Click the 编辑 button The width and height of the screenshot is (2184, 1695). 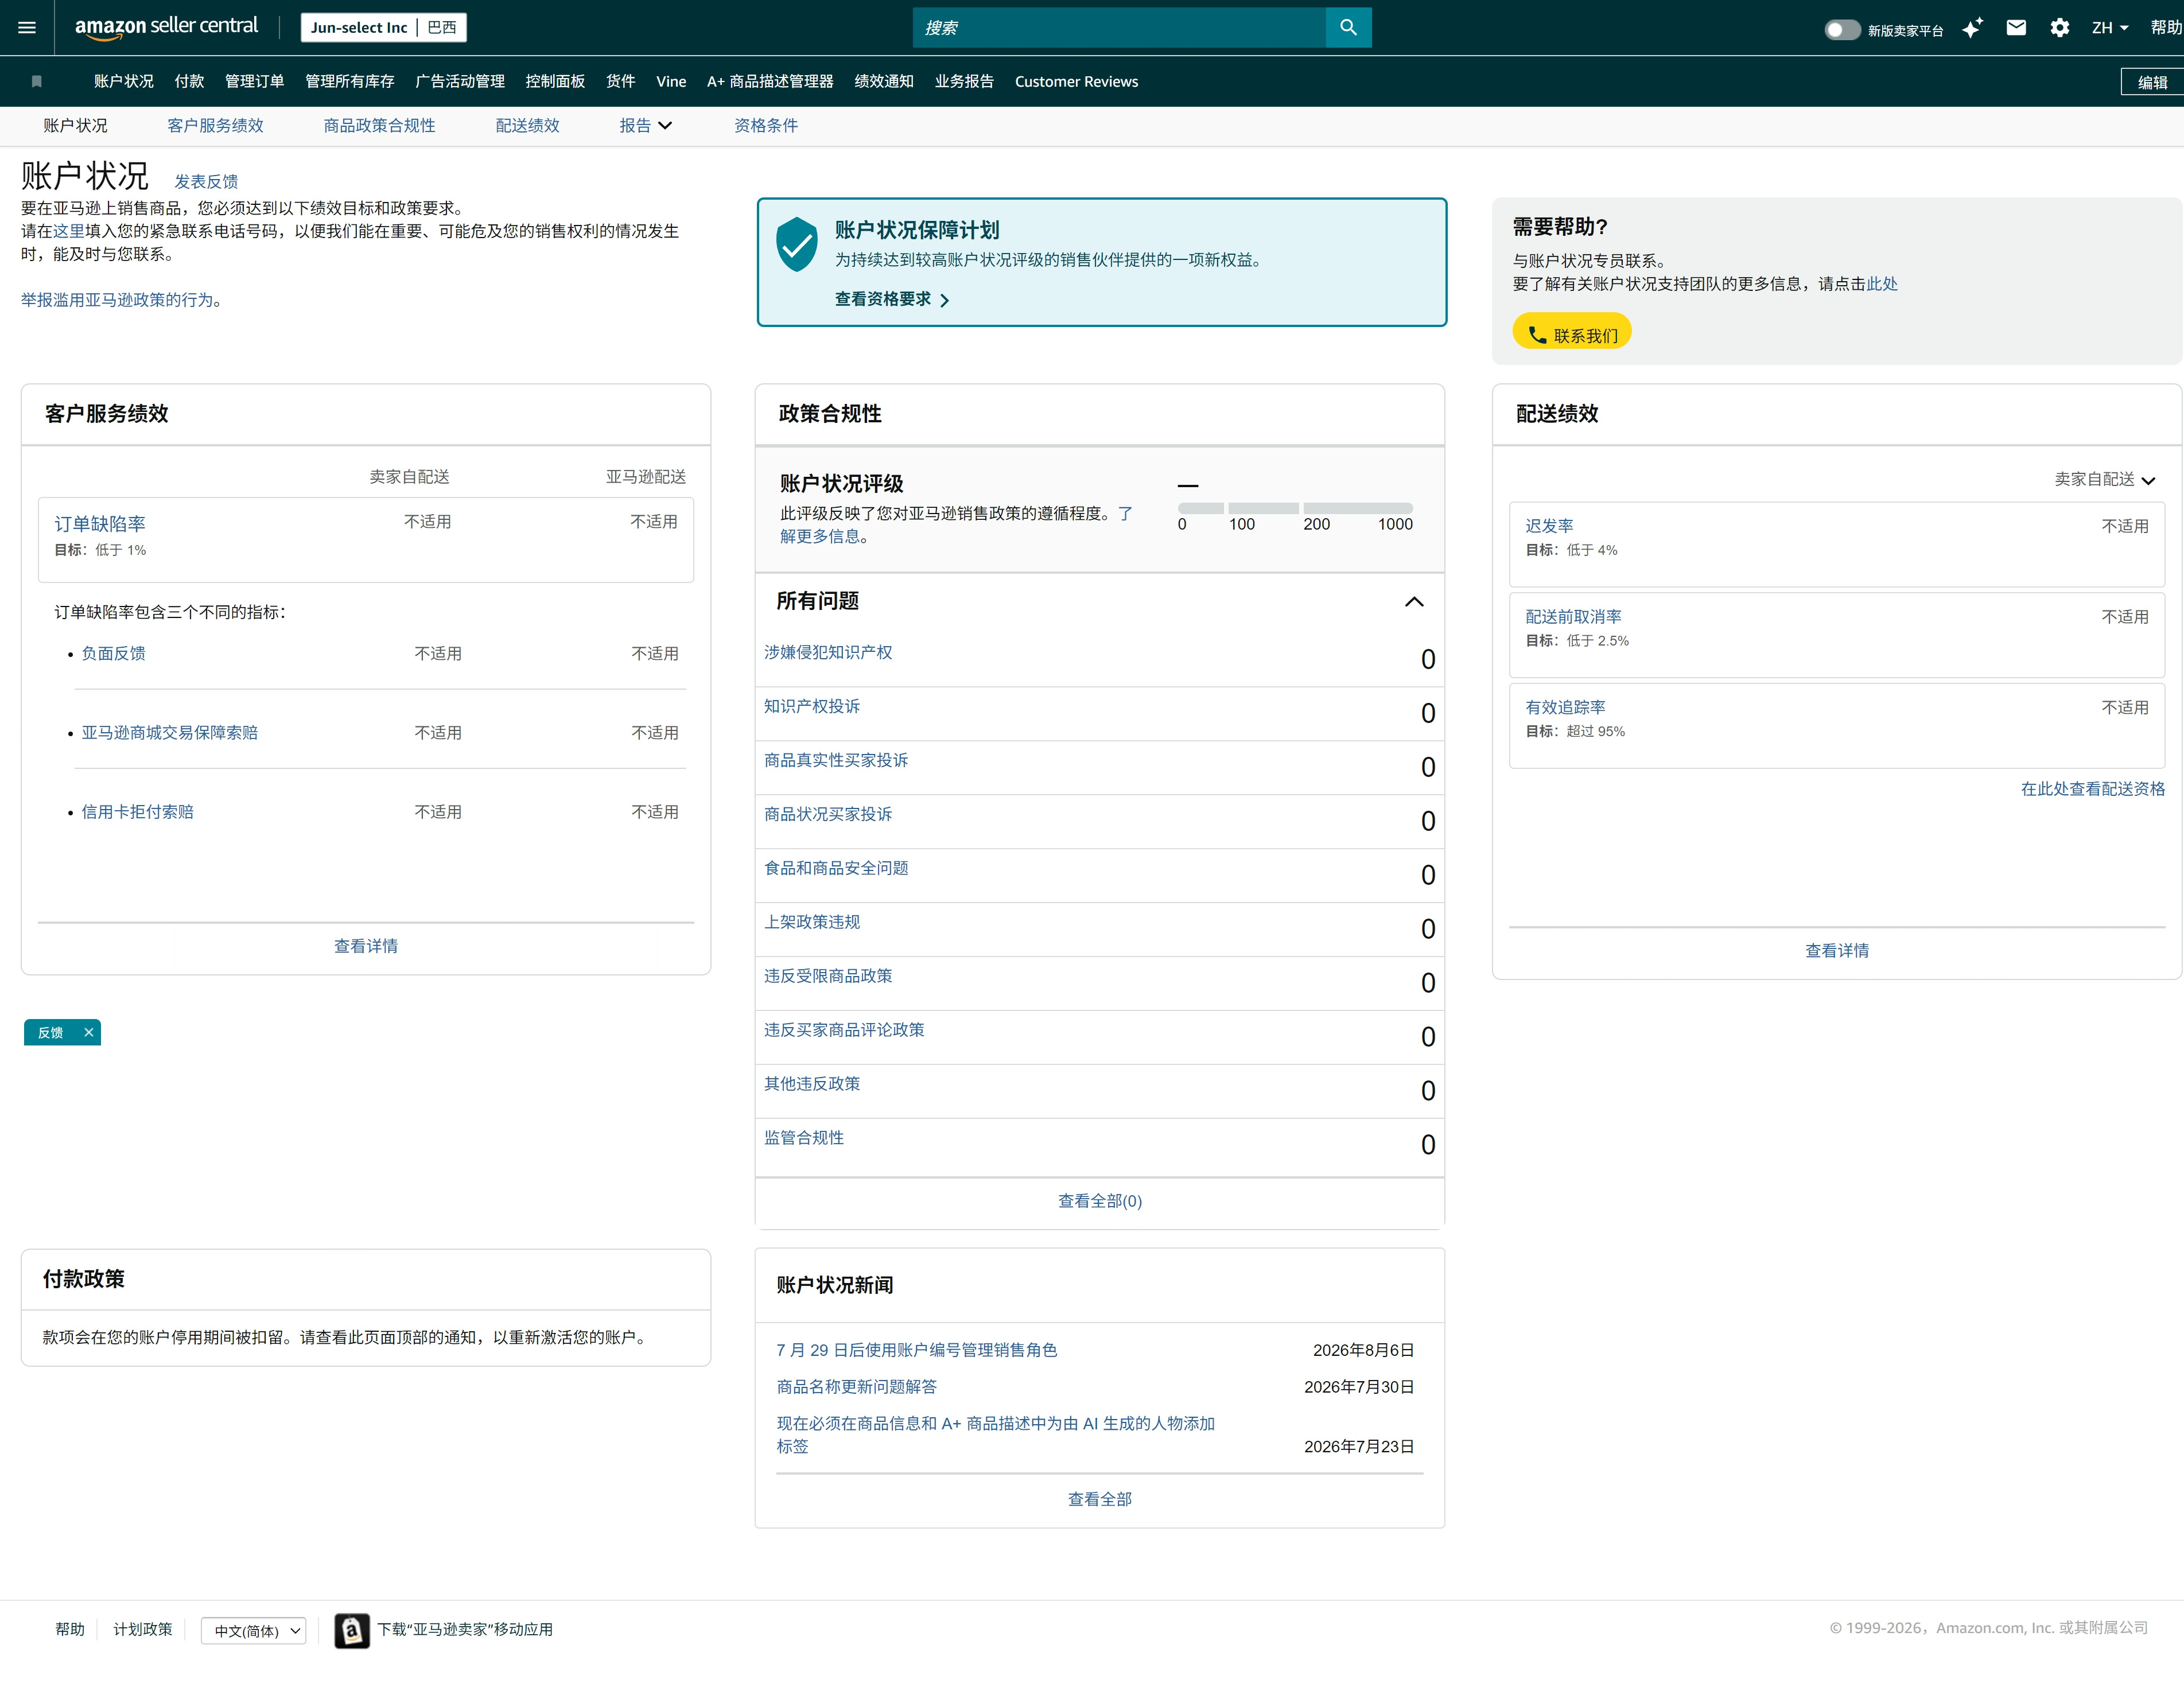(x=2152, y=82)
